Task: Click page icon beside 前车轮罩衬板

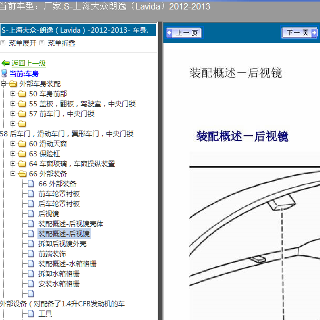Action: (x=31, y=194)
